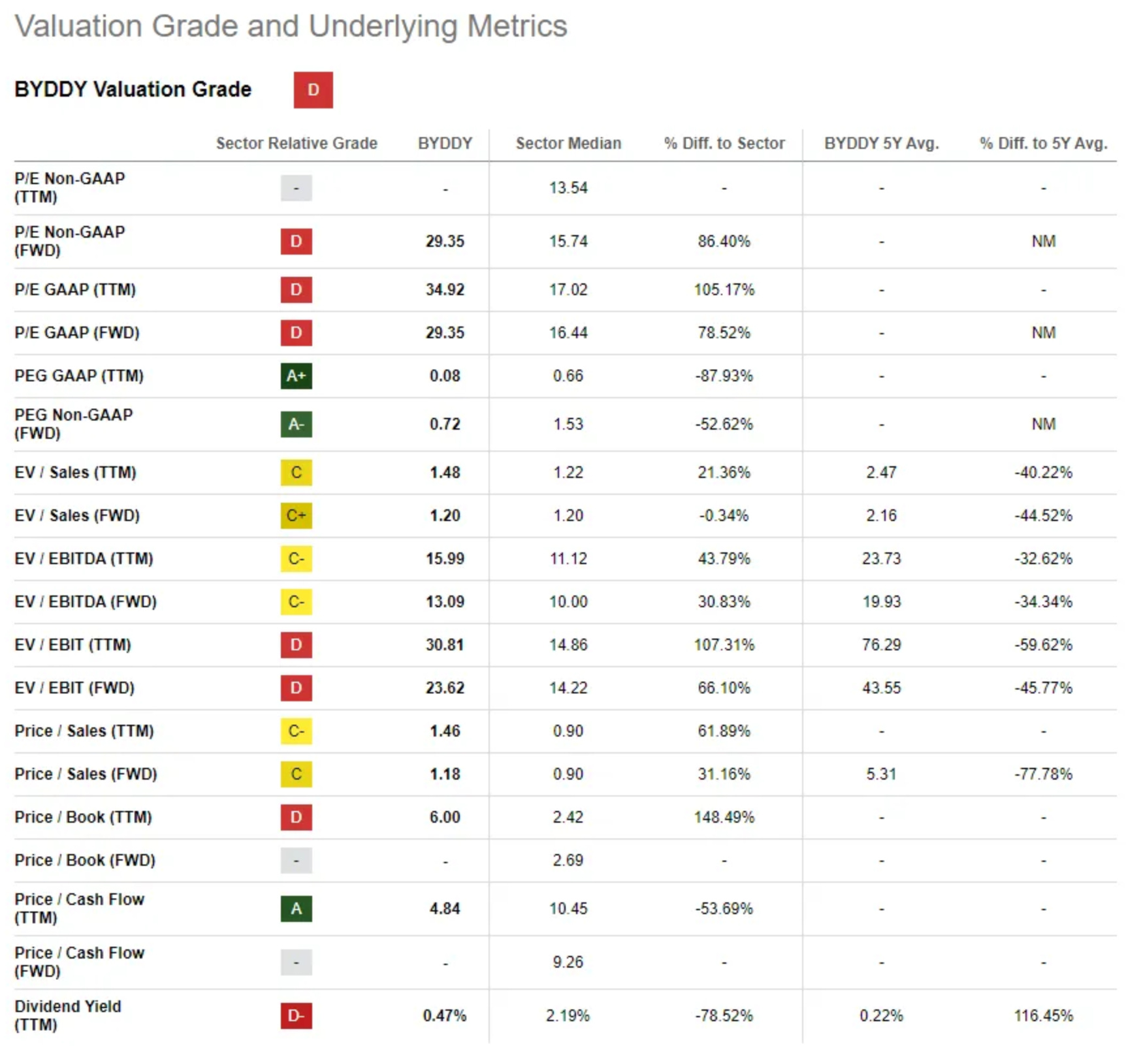Viewport: 1126px width, 1046px height.
Task: Click the 148.49% value for Price / Book (TTM)
Action: [724, 817]
